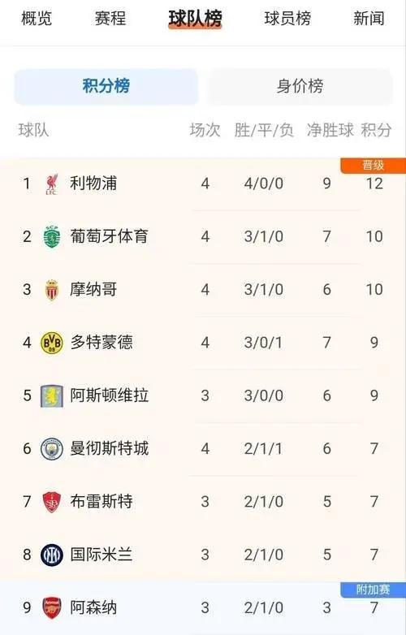Switch to 身价榜 ranking
The height and width of the screenshot is (635, 406).
pyautogui.click(x=300, y=86)
